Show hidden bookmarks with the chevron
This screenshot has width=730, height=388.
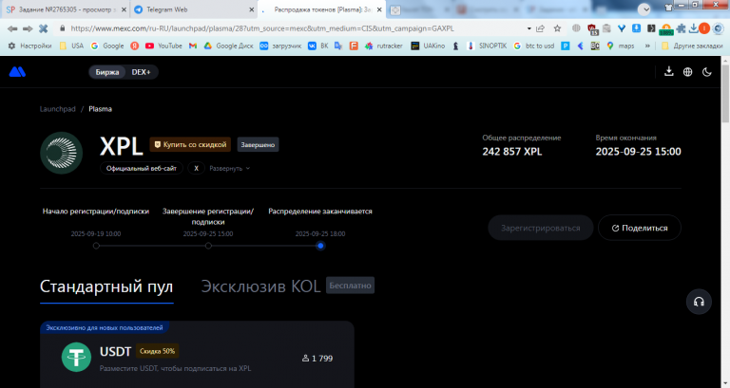(x=647, y=46)
